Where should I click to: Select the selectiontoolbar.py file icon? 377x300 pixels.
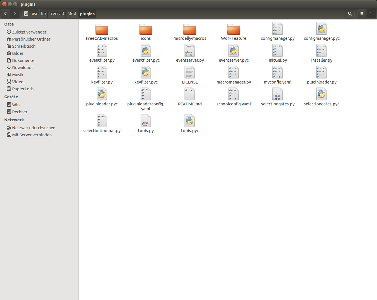(102, 121)
